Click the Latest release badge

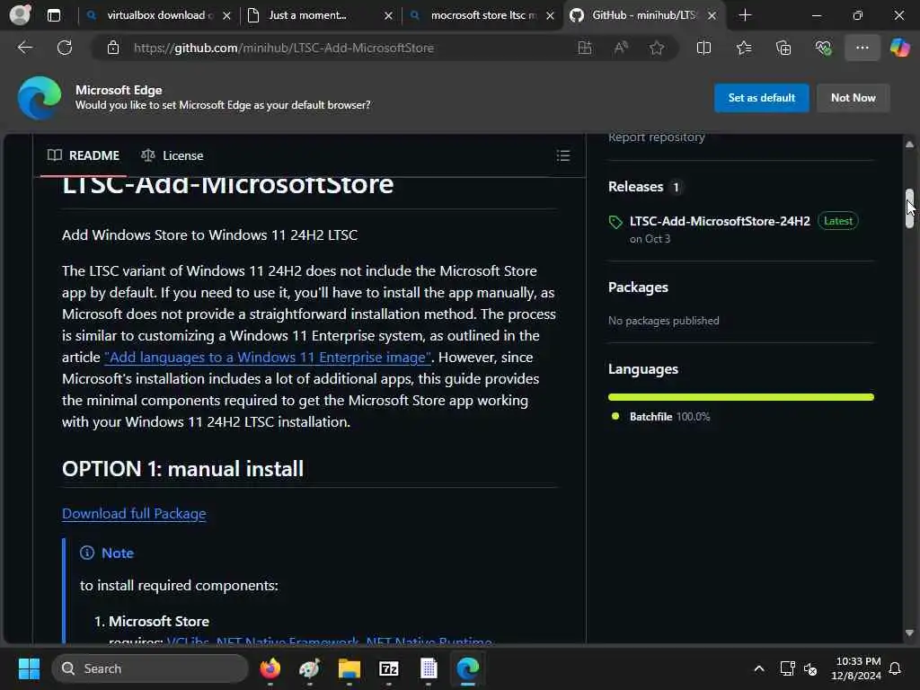pos(837,221)
